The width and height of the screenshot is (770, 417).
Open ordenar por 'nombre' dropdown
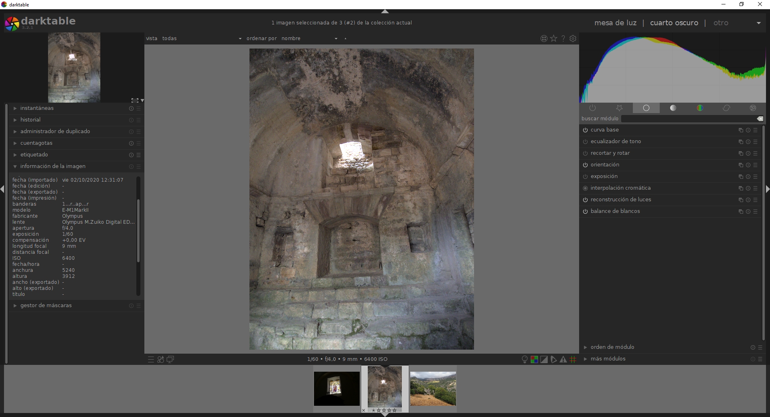point(310,38)
